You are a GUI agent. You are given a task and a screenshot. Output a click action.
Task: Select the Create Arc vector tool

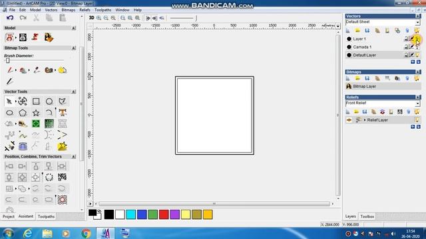[x=49, y=112]
